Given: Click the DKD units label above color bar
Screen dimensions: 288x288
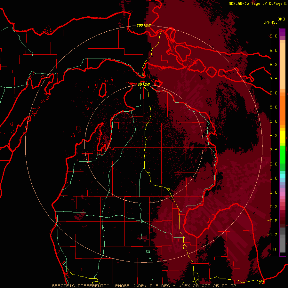Looking at the screenshot, I should tap(281, 19).
